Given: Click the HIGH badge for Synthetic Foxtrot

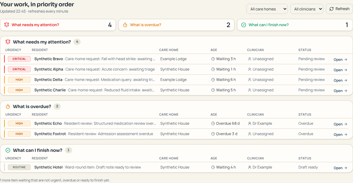Looking at the screenshot, I should pos(19,134).
